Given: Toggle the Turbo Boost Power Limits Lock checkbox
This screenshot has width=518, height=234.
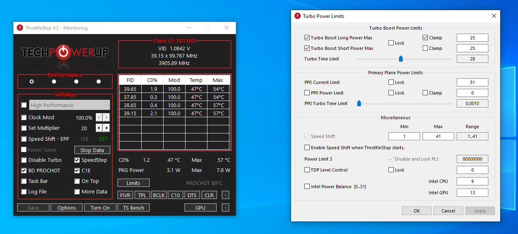Looking at the screenshot, I should click(391, 43).
